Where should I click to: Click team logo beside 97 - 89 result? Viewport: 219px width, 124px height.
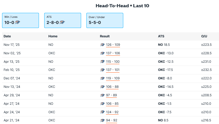click(x=102, y=95)
